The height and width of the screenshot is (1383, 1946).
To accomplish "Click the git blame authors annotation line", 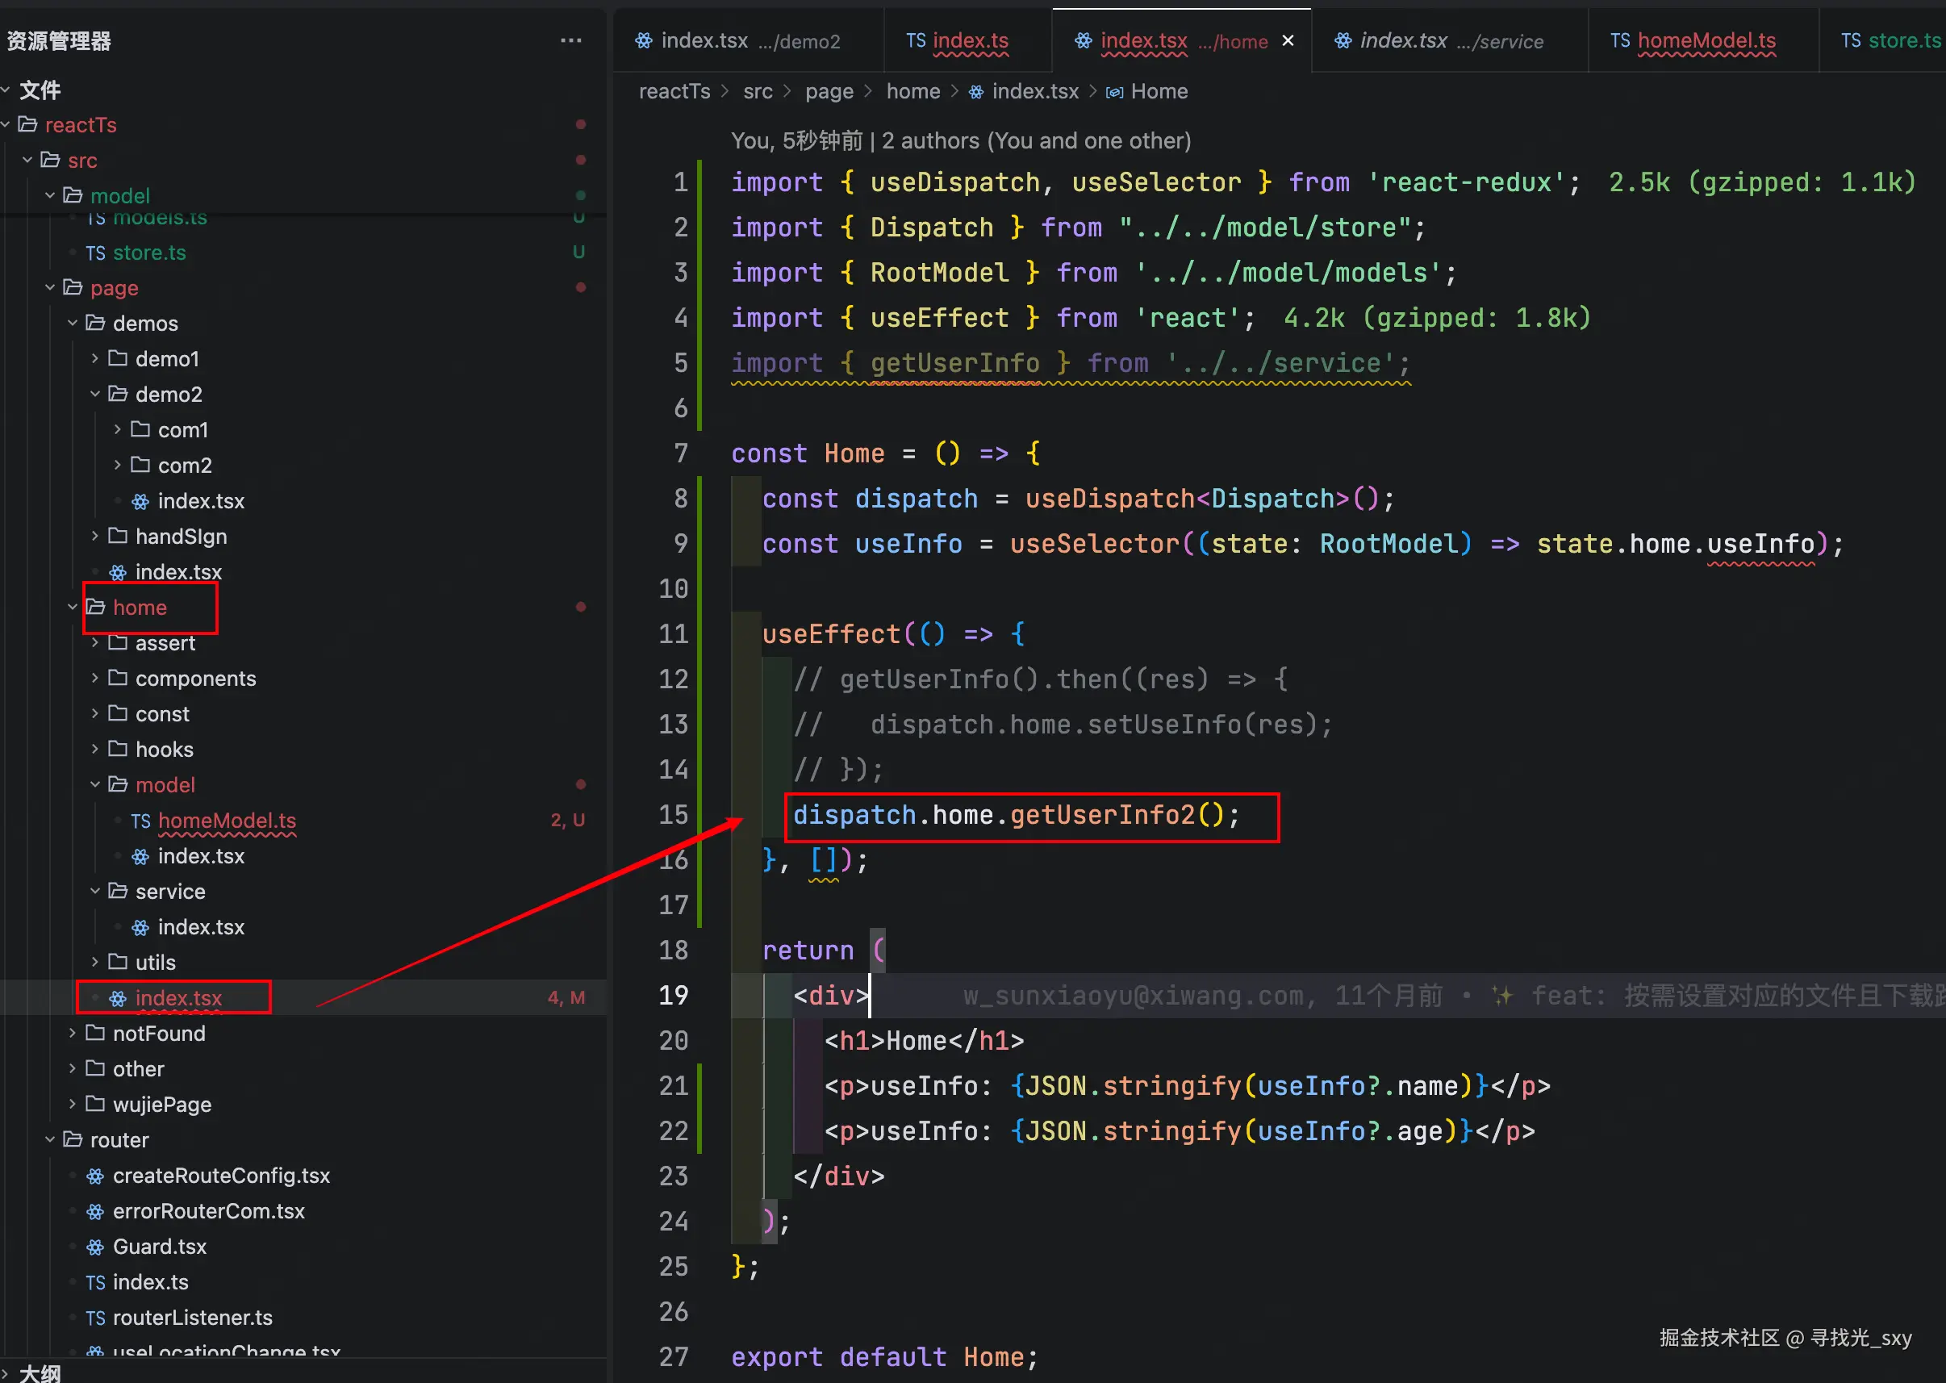I will (960, 140).
